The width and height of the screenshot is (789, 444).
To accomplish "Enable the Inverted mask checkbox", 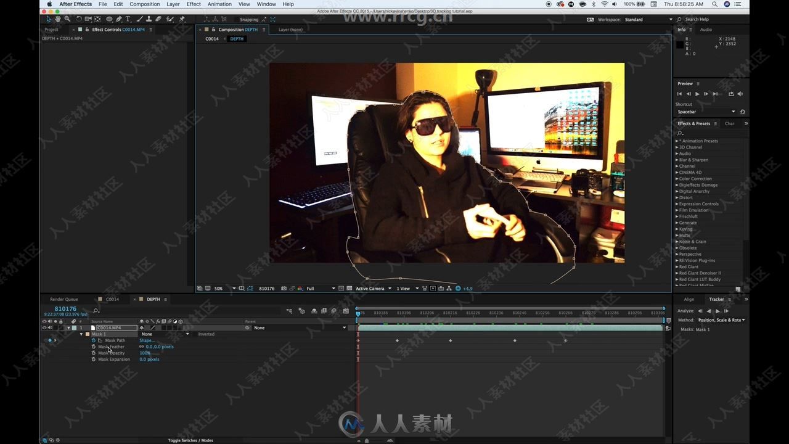I will pos(195,334).
